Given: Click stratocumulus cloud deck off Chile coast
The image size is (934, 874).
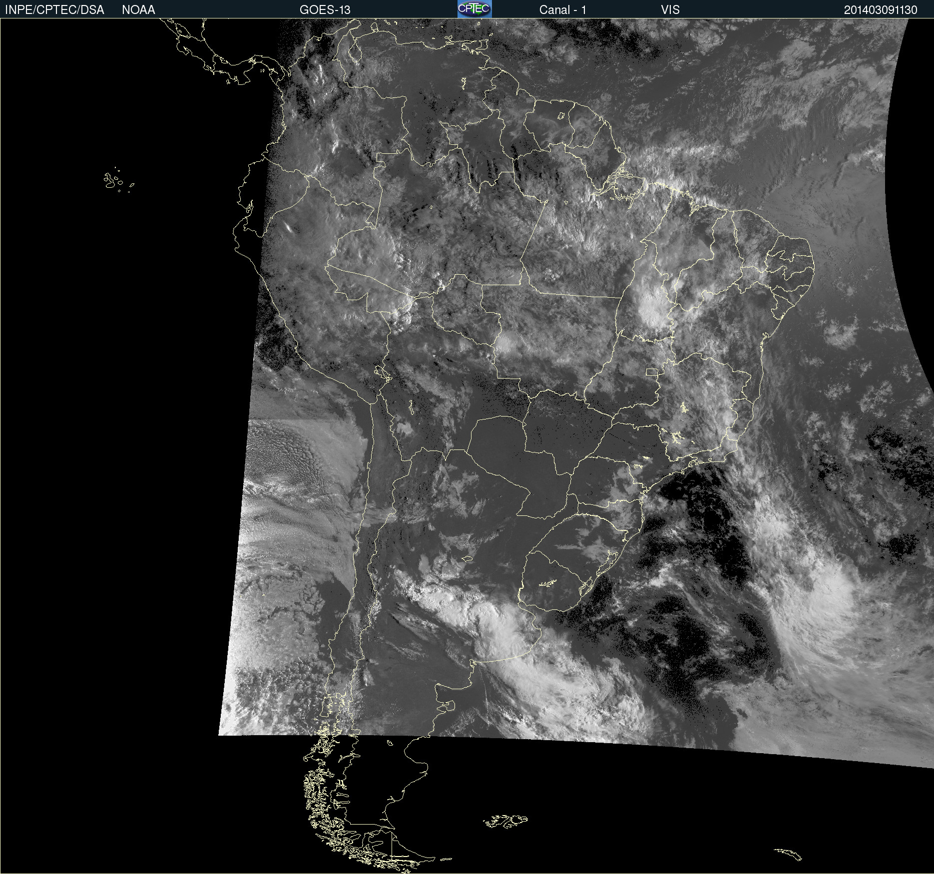Looking at the screenshot, I should click(285, 449).
